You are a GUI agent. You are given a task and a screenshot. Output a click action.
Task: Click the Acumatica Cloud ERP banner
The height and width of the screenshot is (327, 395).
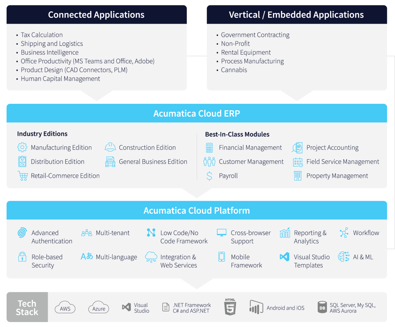pos(197,113)
